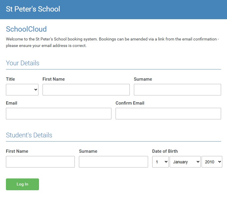Image resolution: width=227 pixels, height=200 pixels.
Task: Select the student's Surname input
Action: [x=113, y=162]
